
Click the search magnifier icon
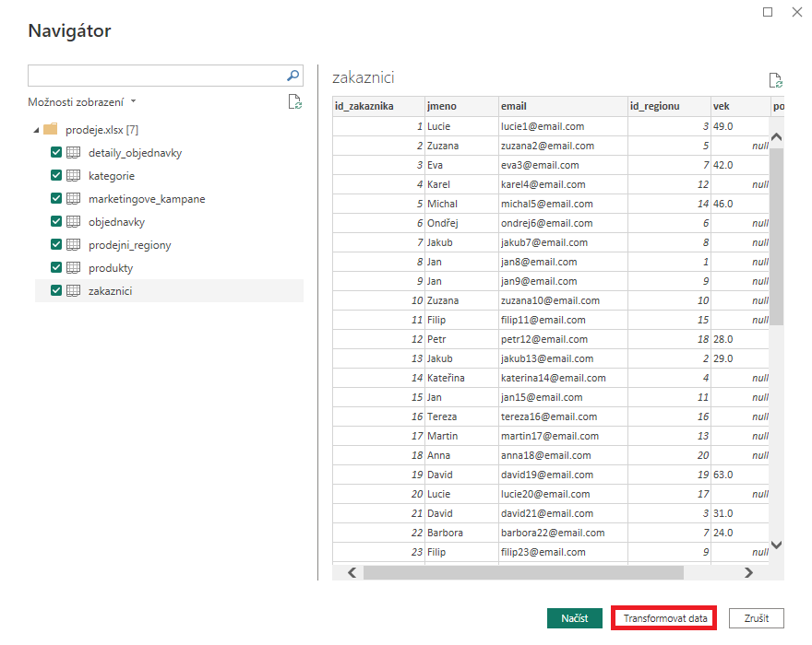pyautogui.click(x=293, y=76)
